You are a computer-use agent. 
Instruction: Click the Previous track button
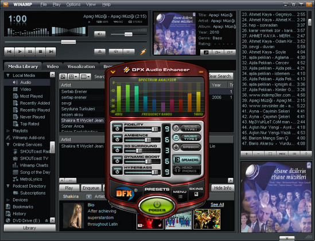pos(9,52)
